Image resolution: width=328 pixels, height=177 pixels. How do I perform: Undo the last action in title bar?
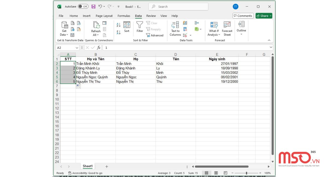click(100, 7)
